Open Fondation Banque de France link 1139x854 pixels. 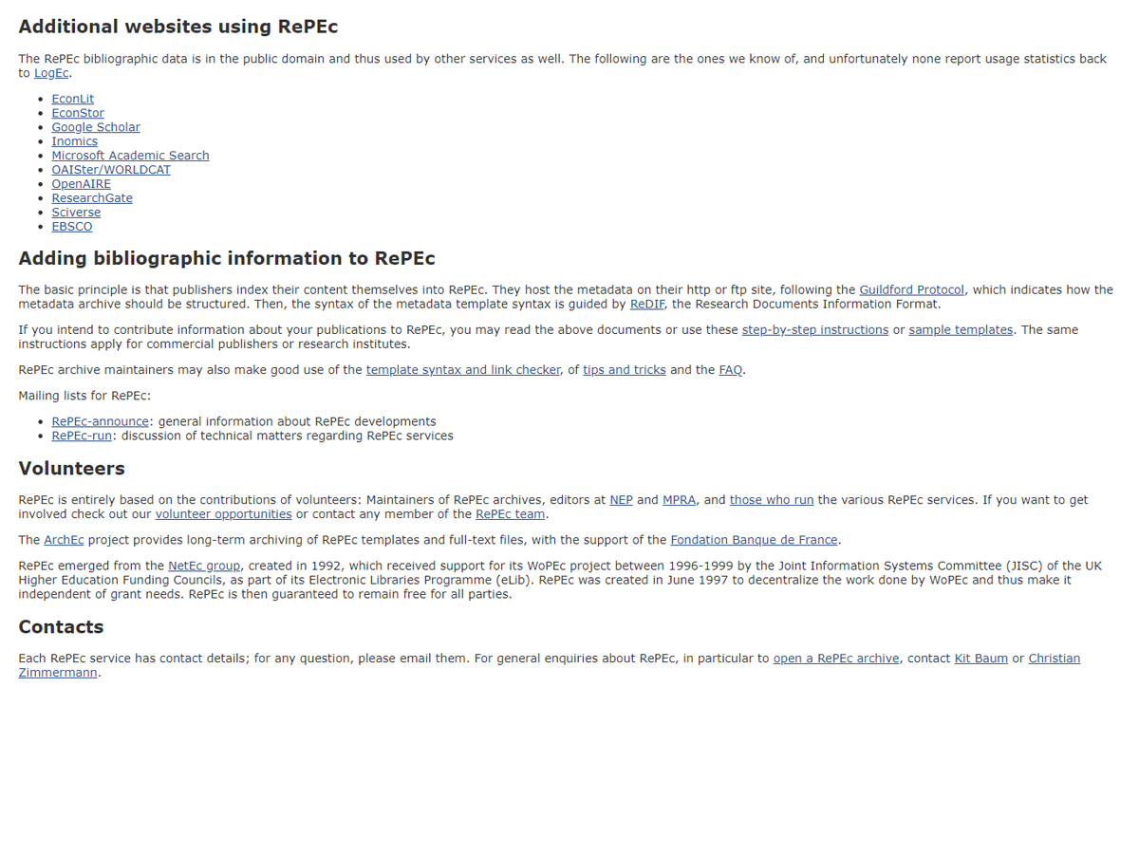(x=754, y=540)
